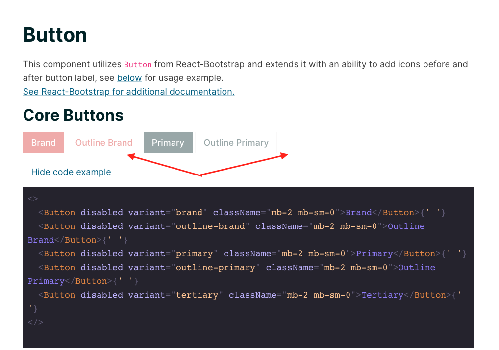Click 'Tertiary' label text in code block
This screenshot has height=350, width=499.
382,295
